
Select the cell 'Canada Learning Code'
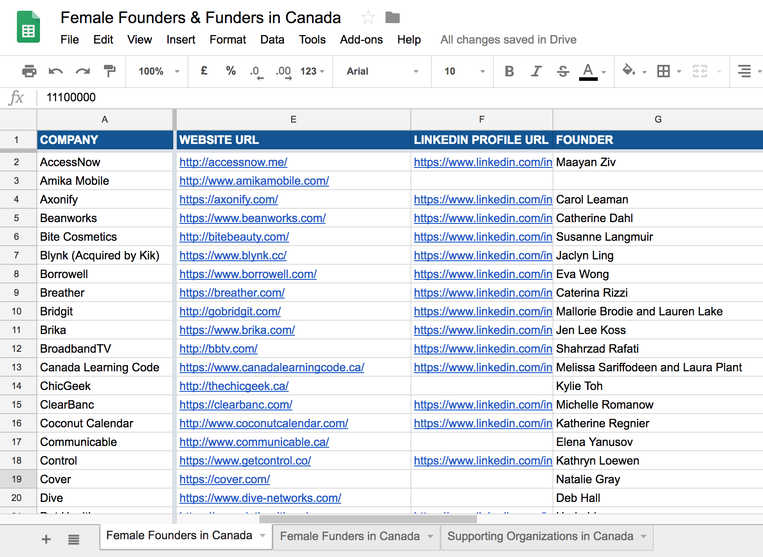coord(105,367)
